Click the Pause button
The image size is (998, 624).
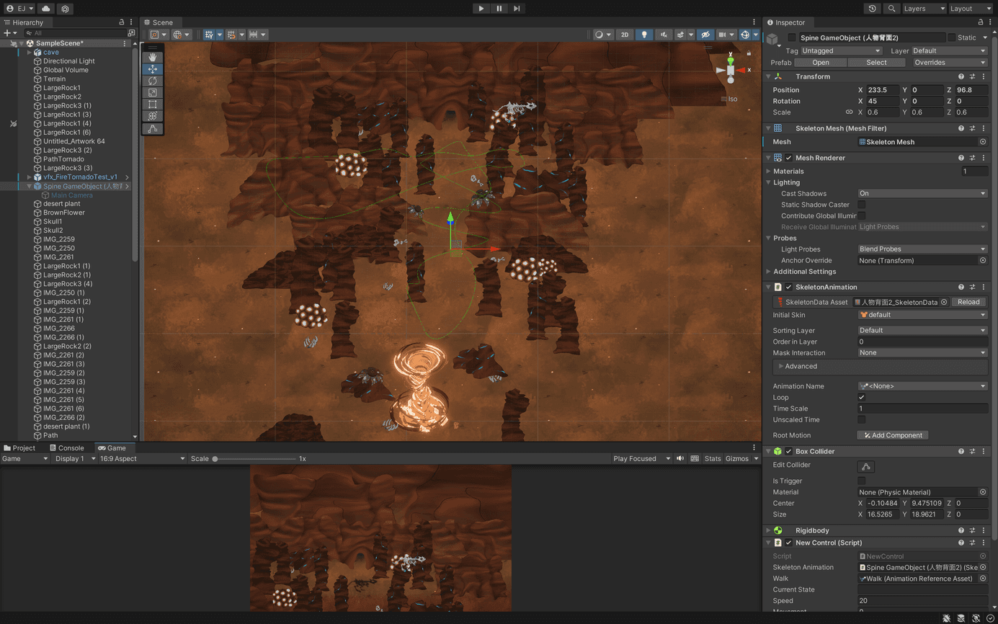(499, 9)
